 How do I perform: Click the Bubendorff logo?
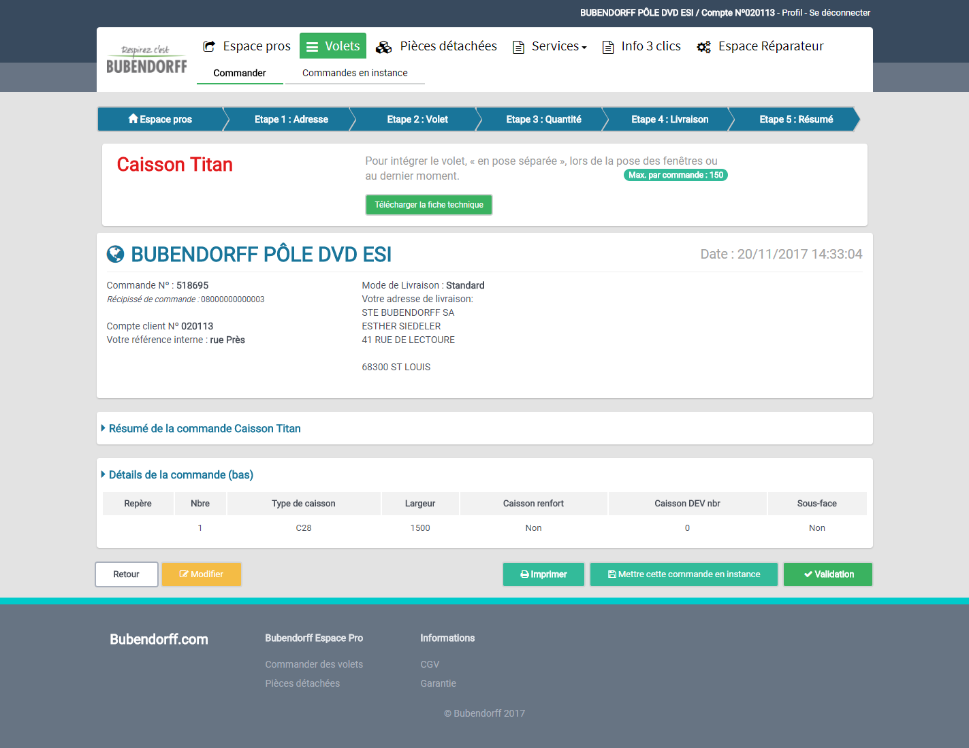pos(146,60)
